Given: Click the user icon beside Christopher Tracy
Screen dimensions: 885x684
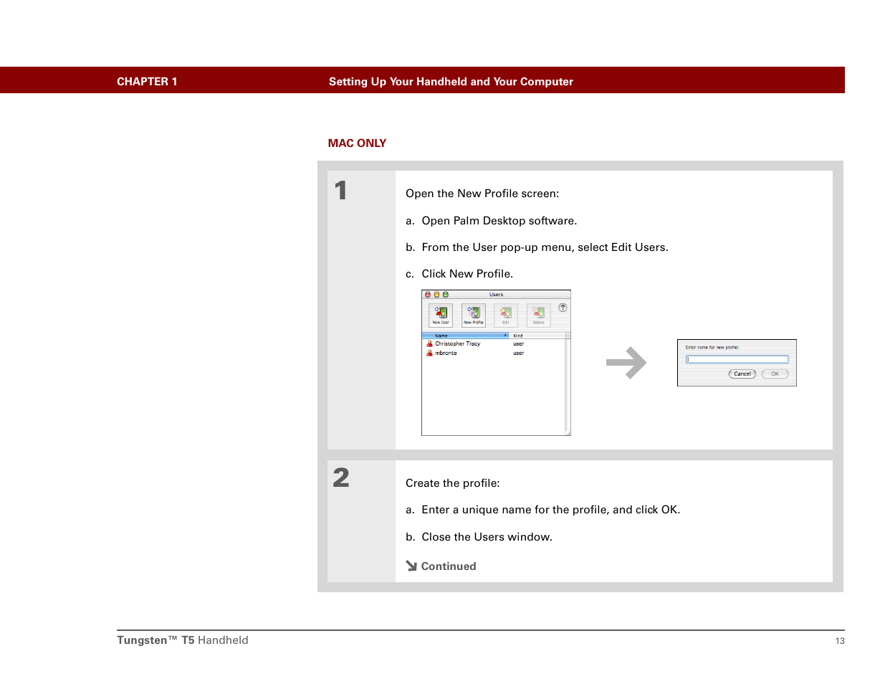Looking at the screenshot, I should pos(430,344).
